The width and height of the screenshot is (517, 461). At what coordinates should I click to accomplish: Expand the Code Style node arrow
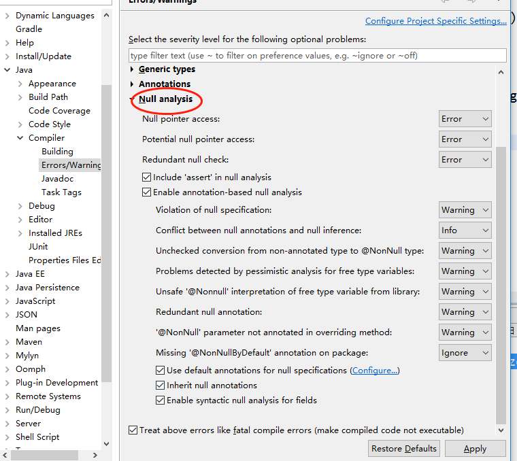[x=20, y=124]
